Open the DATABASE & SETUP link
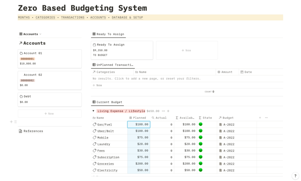The width and height of the screenshot is (301, 181). (127, 17)
